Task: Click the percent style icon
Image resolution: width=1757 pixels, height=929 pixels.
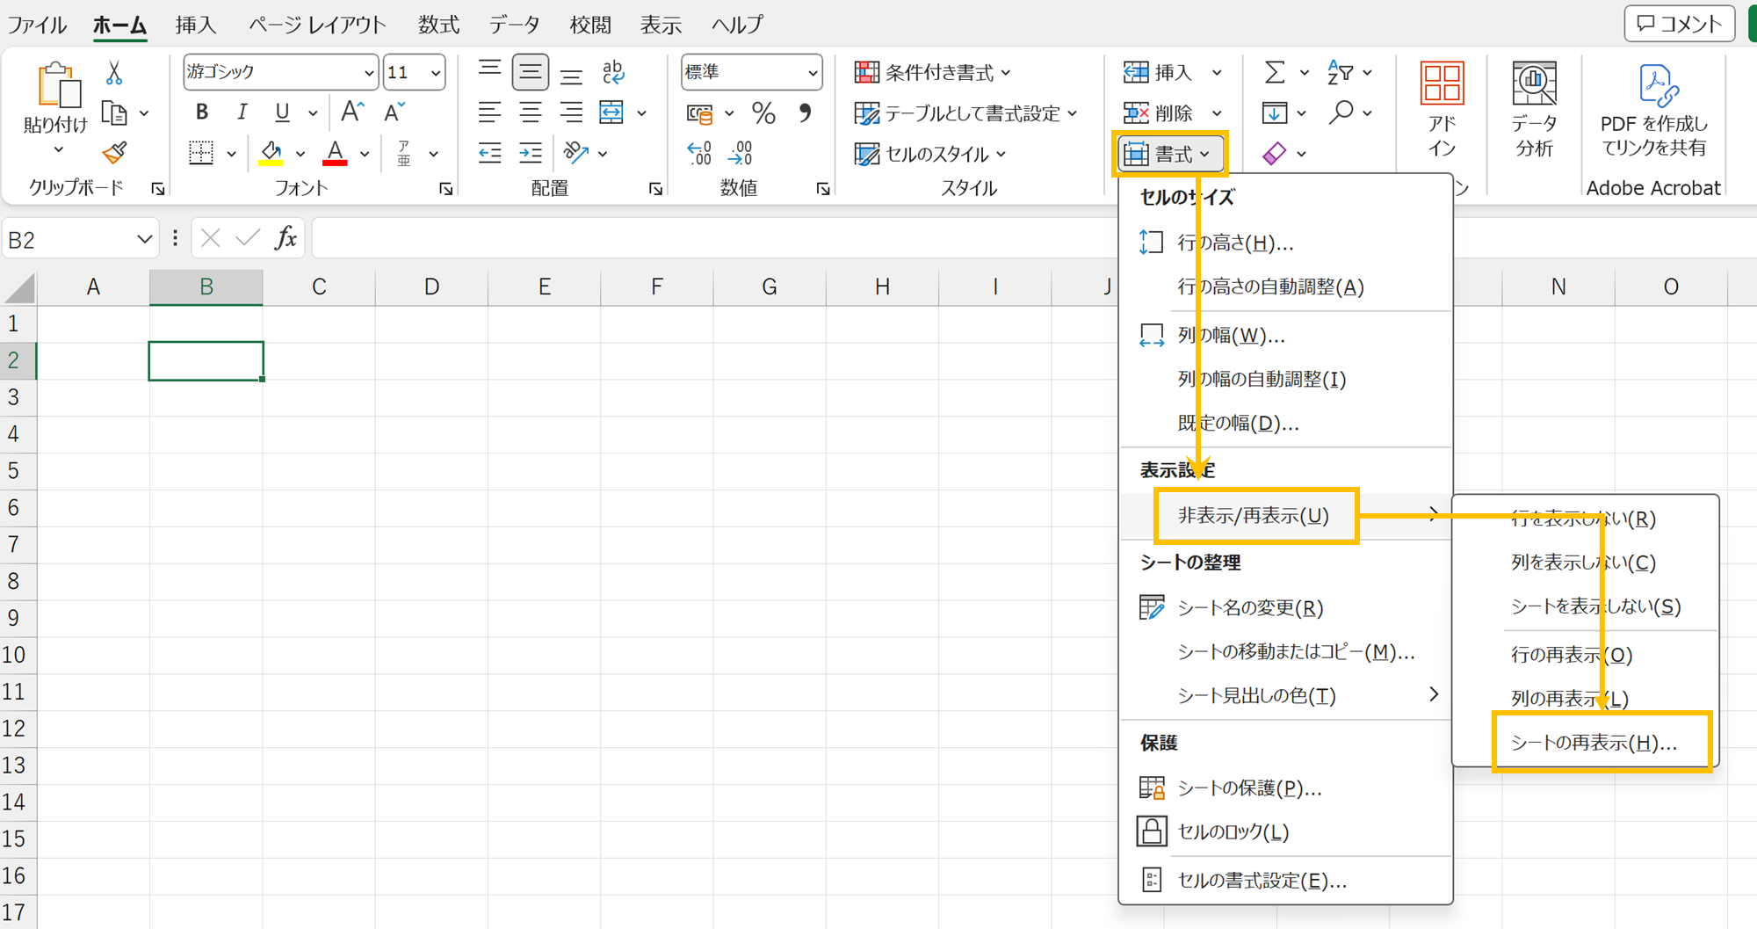Action: point(763,113)
